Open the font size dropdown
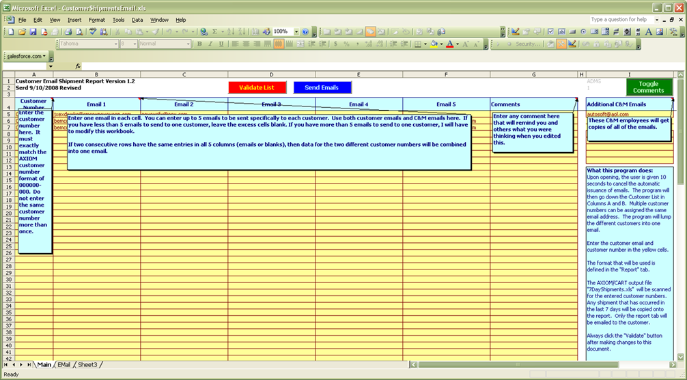 pos(135,44)
